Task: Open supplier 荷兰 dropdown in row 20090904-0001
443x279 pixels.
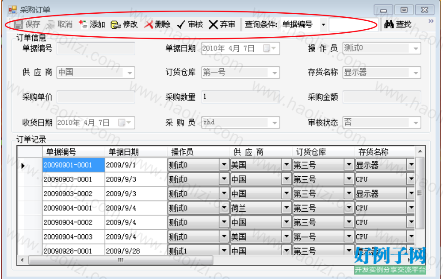Action: [x=286, y=208]
